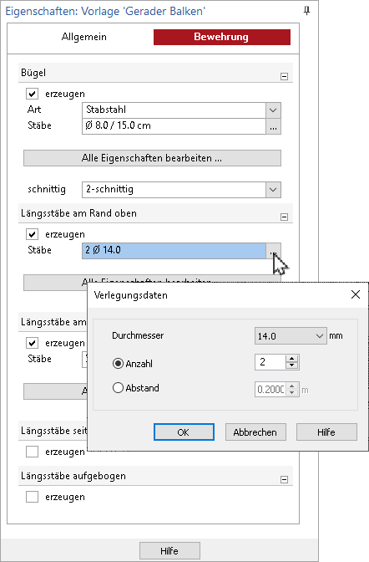Open ellipsis button beside Bügel Stäbe field
The height and width of the screenshot is (562, 369).
tap(274, 126)
